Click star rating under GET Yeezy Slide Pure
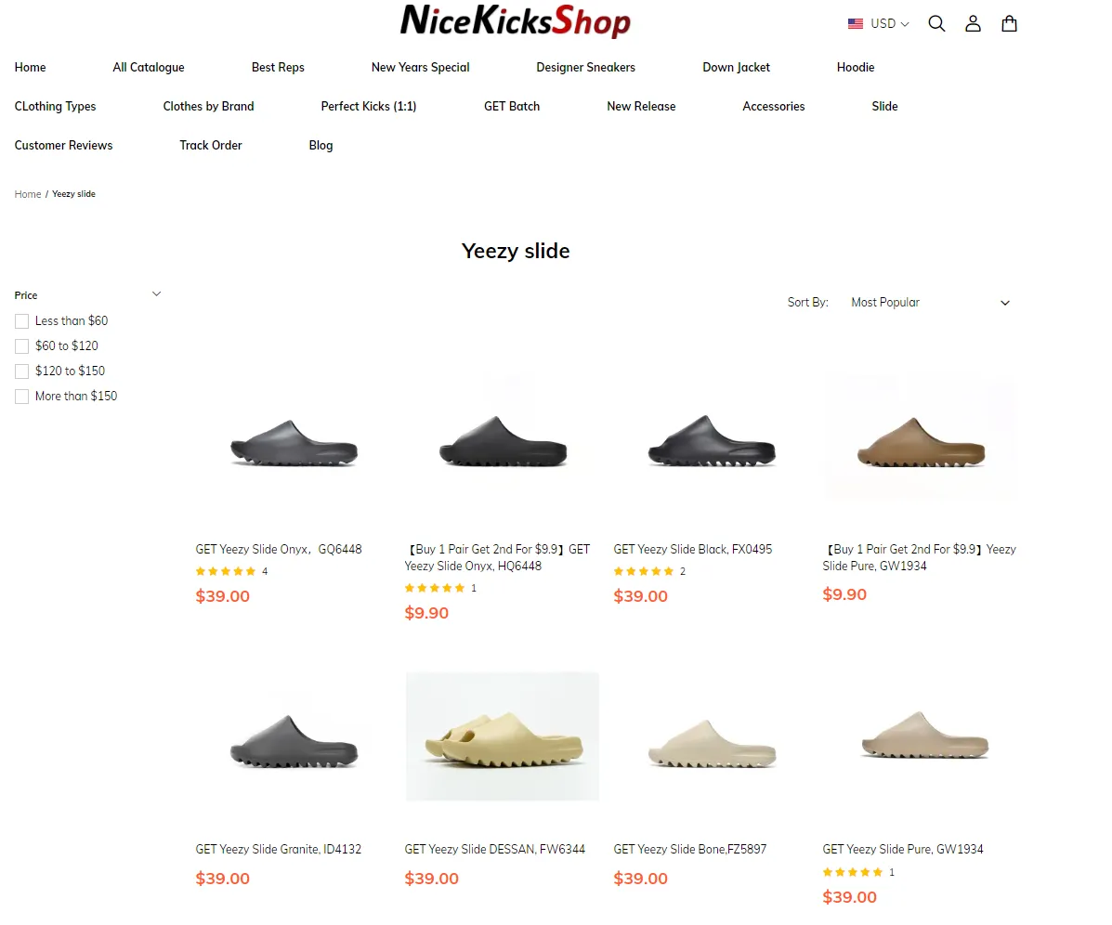The width and height of the screenshot is (1112, 925). (x=853, y=872)
